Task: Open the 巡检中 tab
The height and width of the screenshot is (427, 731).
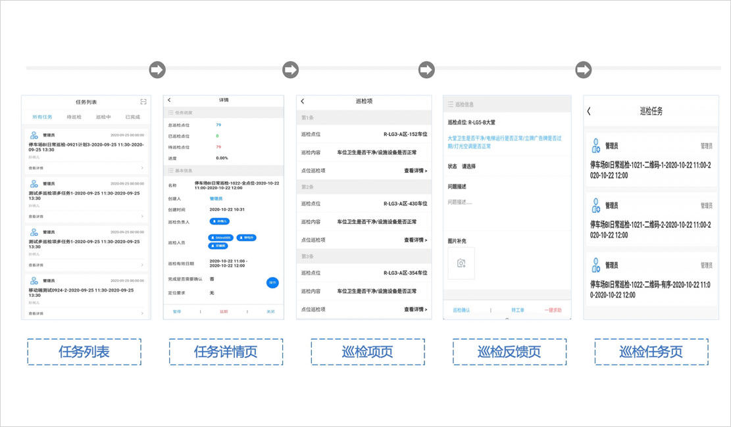Action: [103, 117]
